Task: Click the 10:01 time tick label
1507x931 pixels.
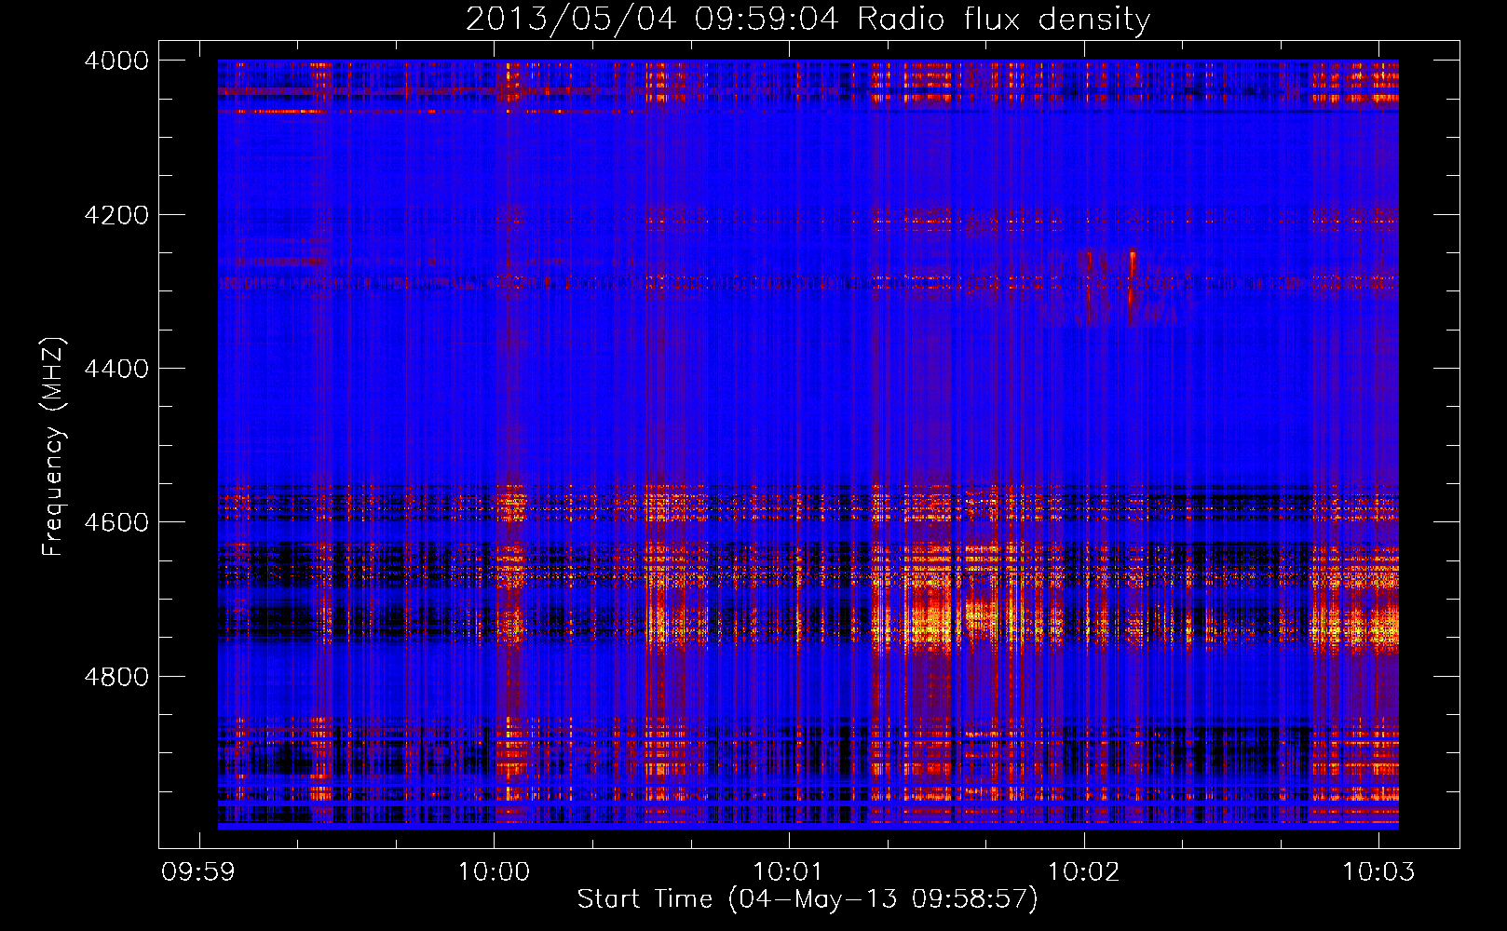Action: (x=789, y=872)
